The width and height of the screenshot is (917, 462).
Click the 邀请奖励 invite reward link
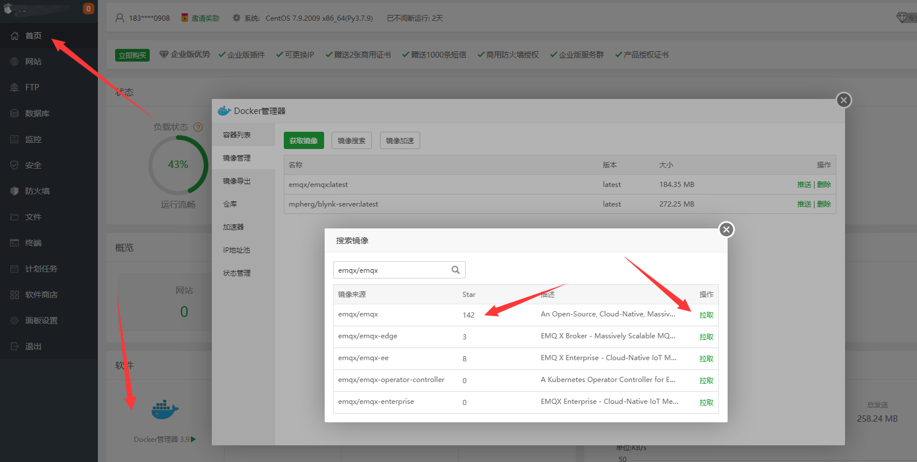[x=206, y=18]
